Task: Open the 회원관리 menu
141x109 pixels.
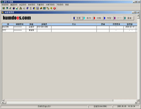Action: coord(5,5)
